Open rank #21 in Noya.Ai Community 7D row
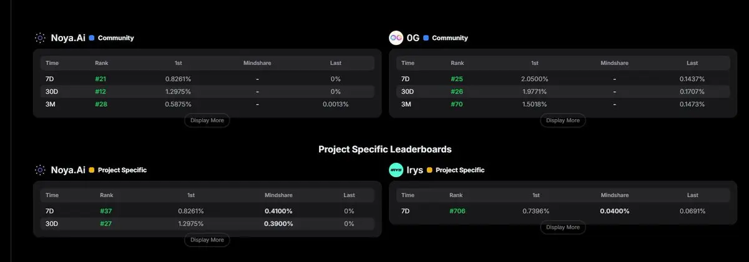Viewport: 749px width, 262px height. pos(101,79)
